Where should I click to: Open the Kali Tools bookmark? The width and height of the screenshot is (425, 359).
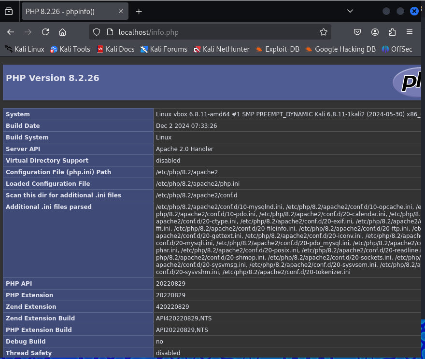[x=70, y=49]
